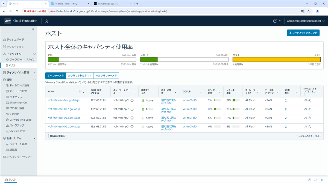
Task: Click the browser address bar URL
Action: click(x=108, y=11)
